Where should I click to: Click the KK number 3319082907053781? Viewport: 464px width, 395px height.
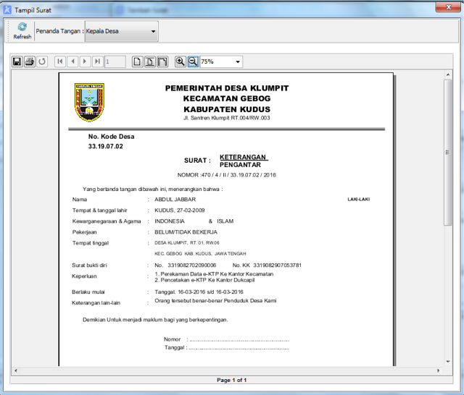pyautogui.click(x=277, y=266)
